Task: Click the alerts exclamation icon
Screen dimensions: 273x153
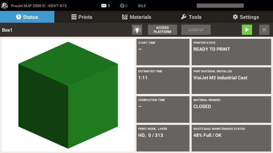Action: [122, 6]
